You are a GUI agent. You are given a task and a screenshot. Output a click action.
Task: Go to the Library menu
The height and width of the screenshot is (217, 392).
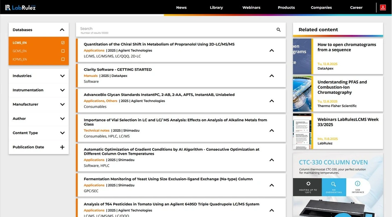click(216, 7)
